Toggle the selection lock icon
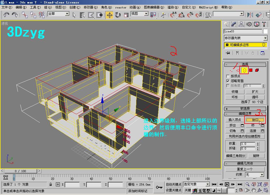This screenshot has width=270, height=195. (x=51, y=184)
